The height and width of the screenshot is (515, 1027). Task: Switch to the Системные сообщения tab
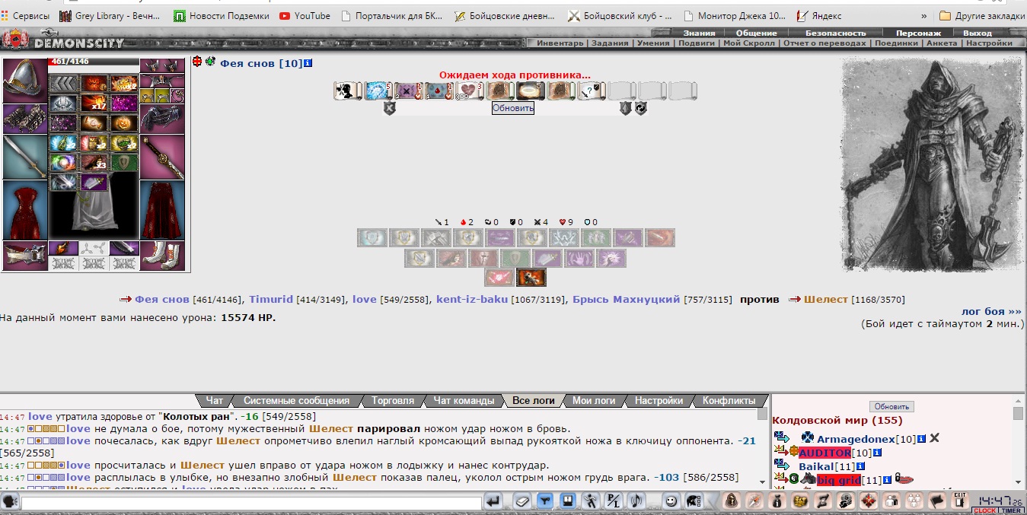click(296, 400)
